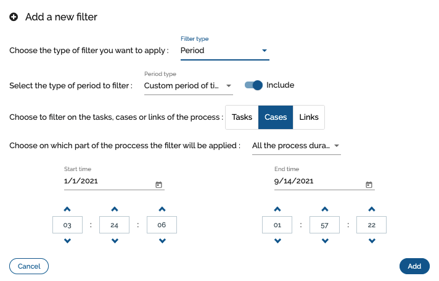Click the Cancel button

coord(29,266)
